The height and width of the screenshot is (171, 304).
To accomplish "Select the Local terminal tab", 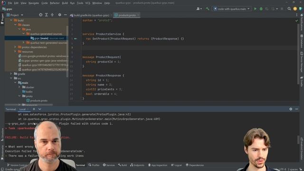I will point(22,109).
